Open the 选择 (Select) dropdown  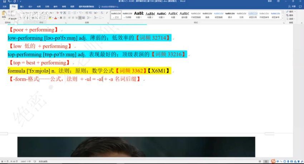coord(290,19)
